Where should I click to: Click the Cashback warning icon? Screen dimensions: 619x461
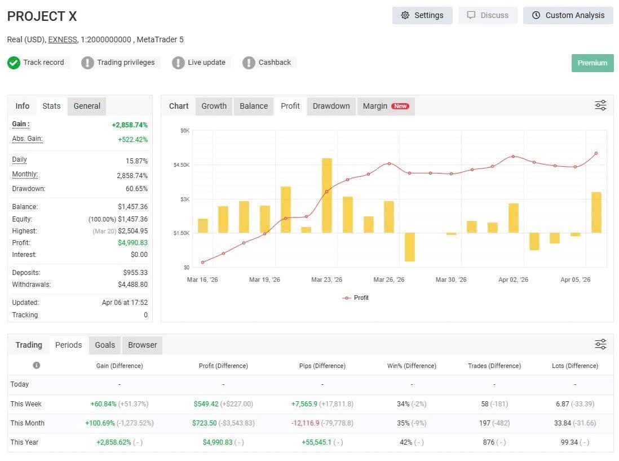point(249,63)
